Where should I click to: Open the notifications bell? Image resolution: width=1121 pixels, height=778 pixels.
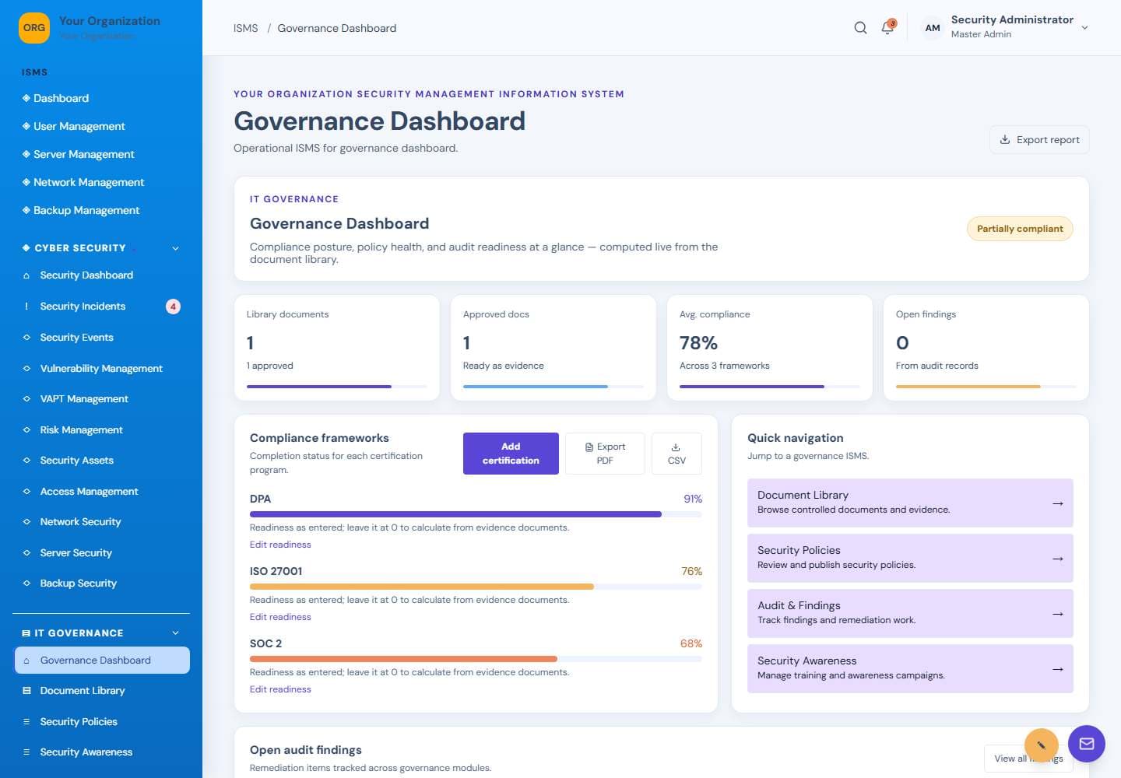887,28
